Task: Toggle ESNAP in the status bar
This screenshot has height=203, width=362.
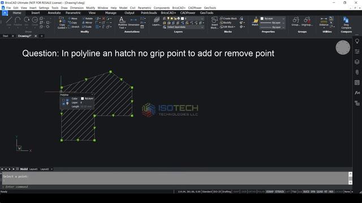Action: click(x=269, y=192)
